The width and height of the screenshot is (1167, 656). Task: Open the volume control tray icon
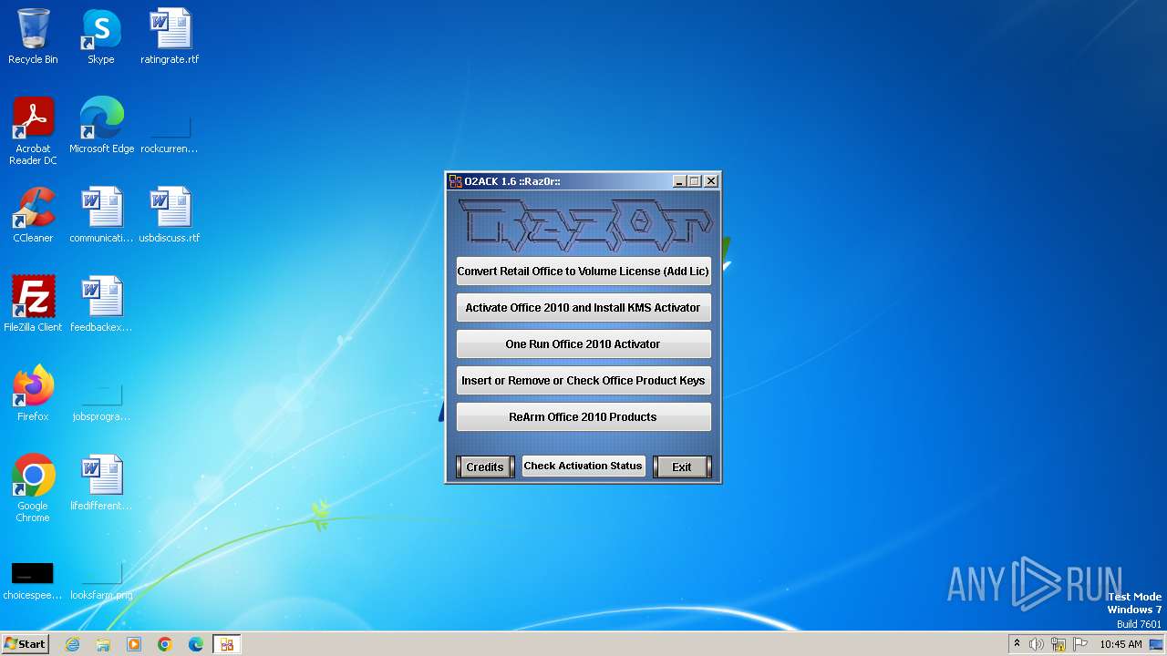click(1037, 644)
